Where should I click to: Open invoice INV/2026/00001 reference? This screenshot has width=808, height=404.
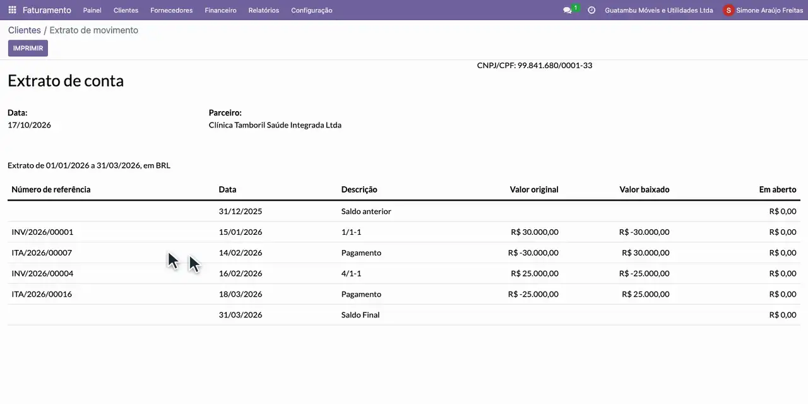(42, 232)
